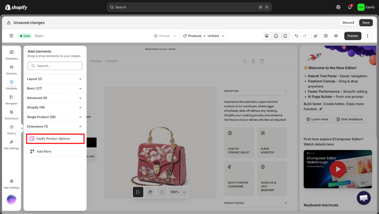Image resolution: width=379 pixels, height=214 pixels.
Task: Click the Discard button
Action: 348,23
